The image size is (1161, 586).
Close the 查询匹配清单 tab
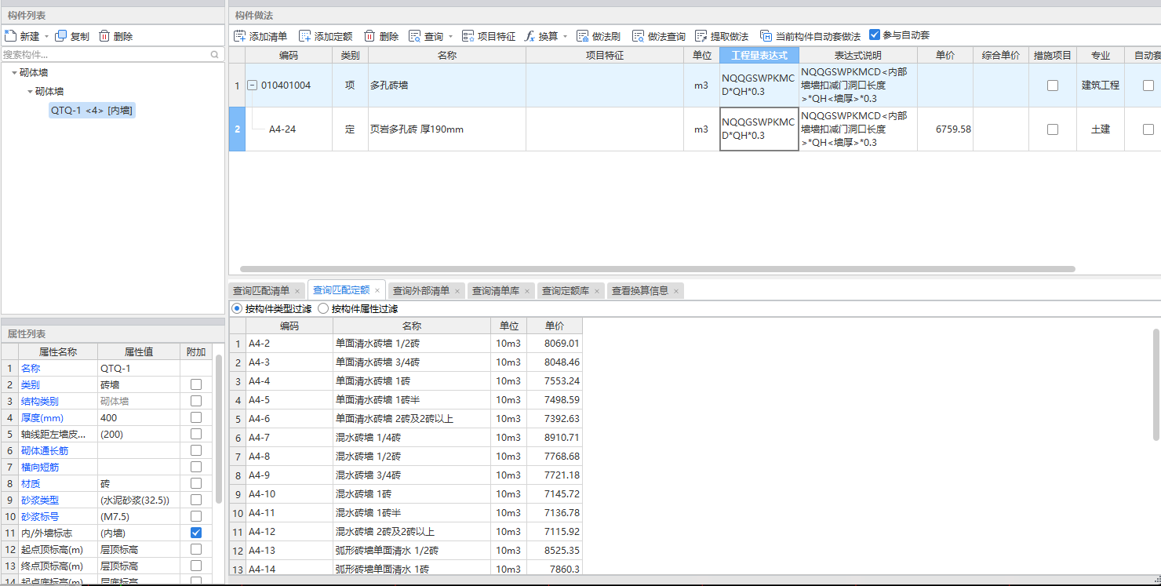click(297, 291)
